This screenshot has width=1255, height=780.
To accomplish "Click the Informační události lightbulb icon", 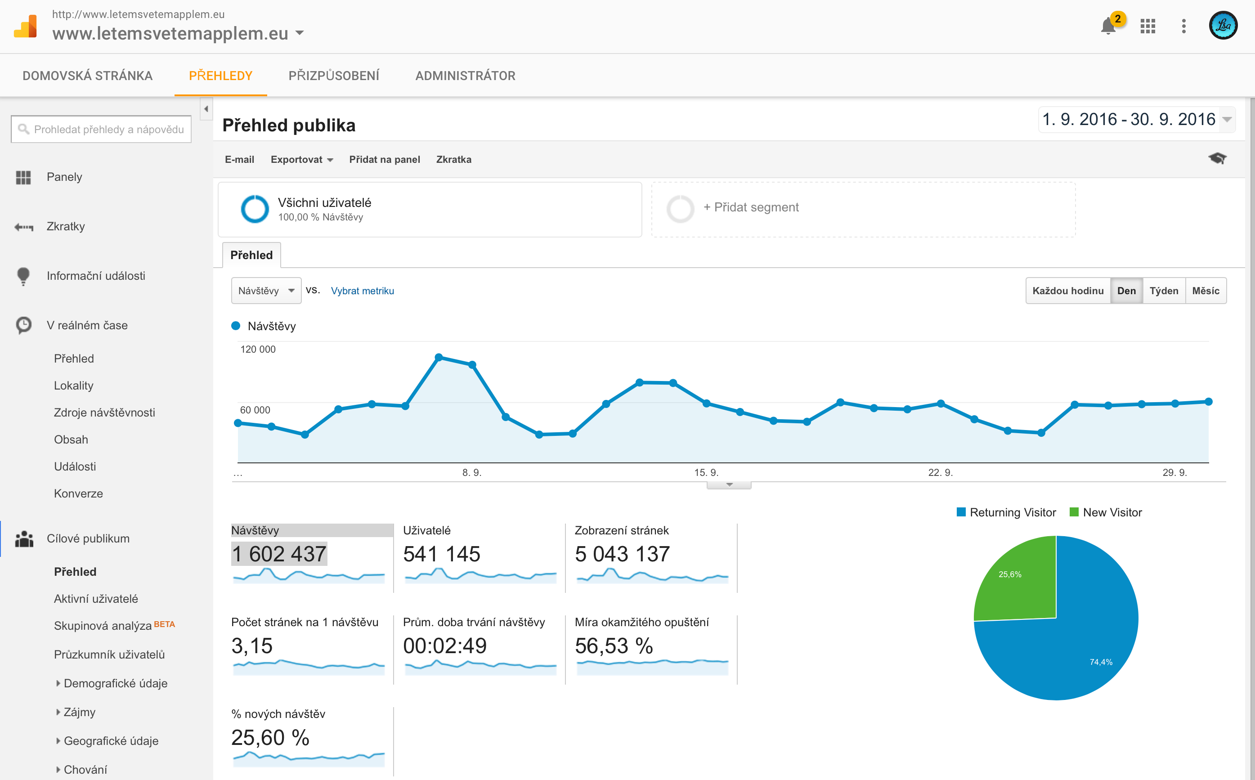I will [x=23, y=276].
